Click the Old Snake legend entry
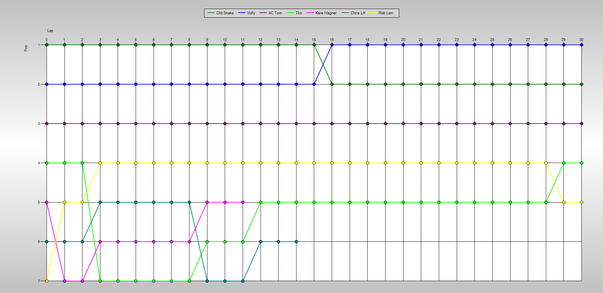Image resolution: width=603 pixels, height=293 pixels. point(221,13)
